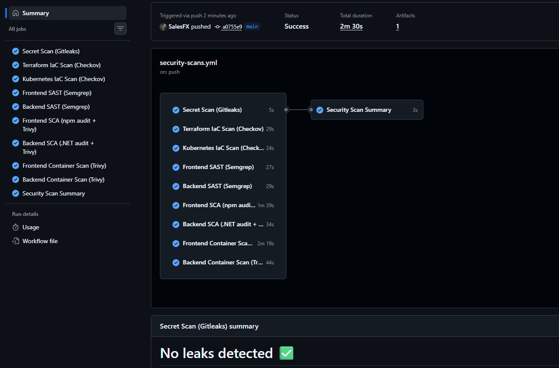559x368 pixels.
Task: Click the Secret Scan (Gitleaks) summary heading
Action: coord(209,326)
